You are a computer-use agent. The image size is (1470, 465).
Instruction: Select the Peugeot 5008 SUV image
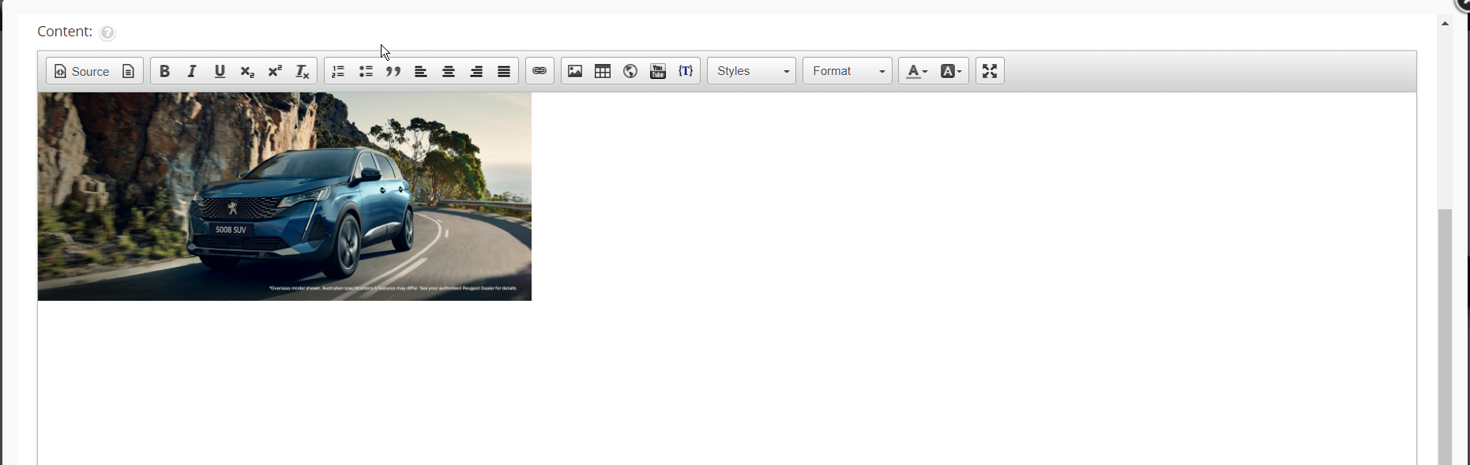284,197
